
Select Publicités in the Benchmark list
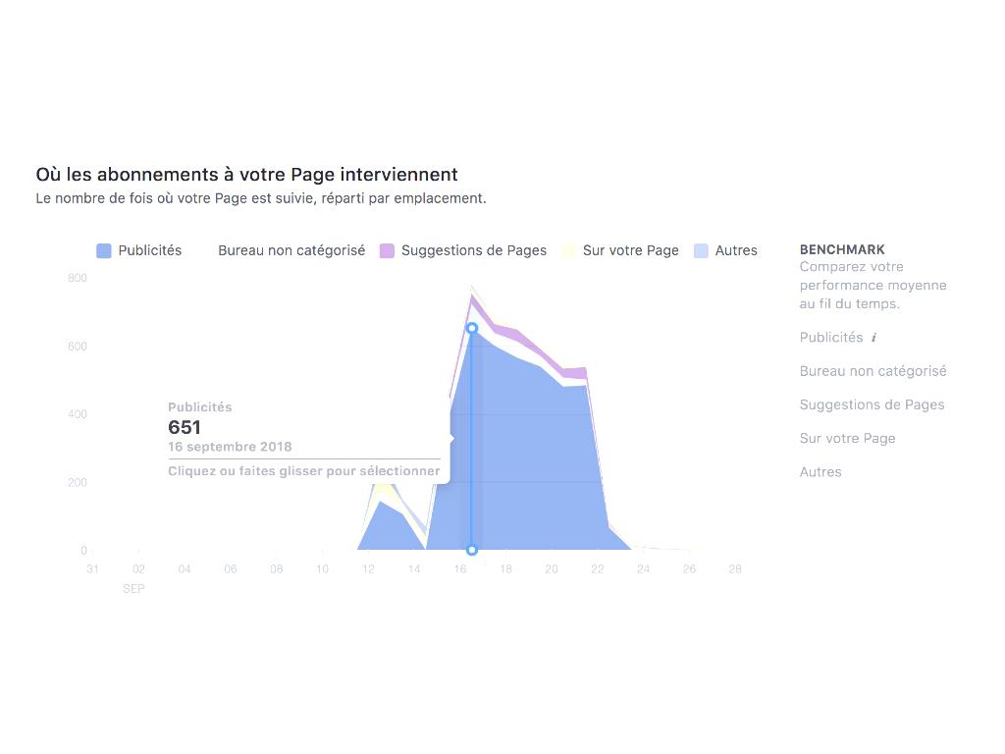point(830,338)
